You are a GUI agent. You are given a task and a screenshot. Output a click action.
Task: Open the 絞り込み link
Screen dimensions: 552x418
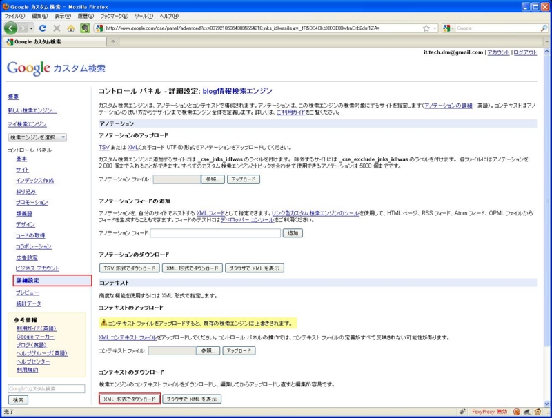(x=26, y=192)
